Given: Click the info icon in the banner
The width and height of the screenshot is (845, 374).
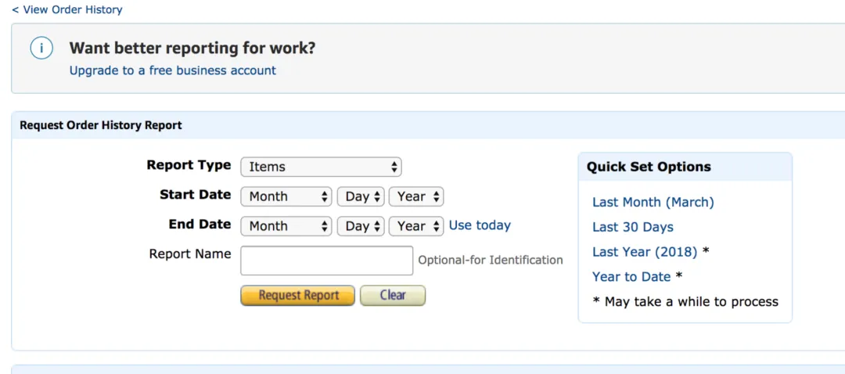Looking at the screenshot, I should pyautogui.click(x=41, y=49).
